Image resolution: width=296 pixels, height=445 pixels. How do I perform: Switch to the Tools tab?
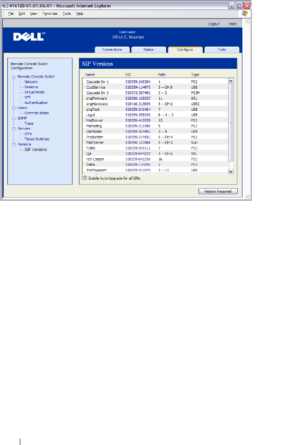pos(222,50)
